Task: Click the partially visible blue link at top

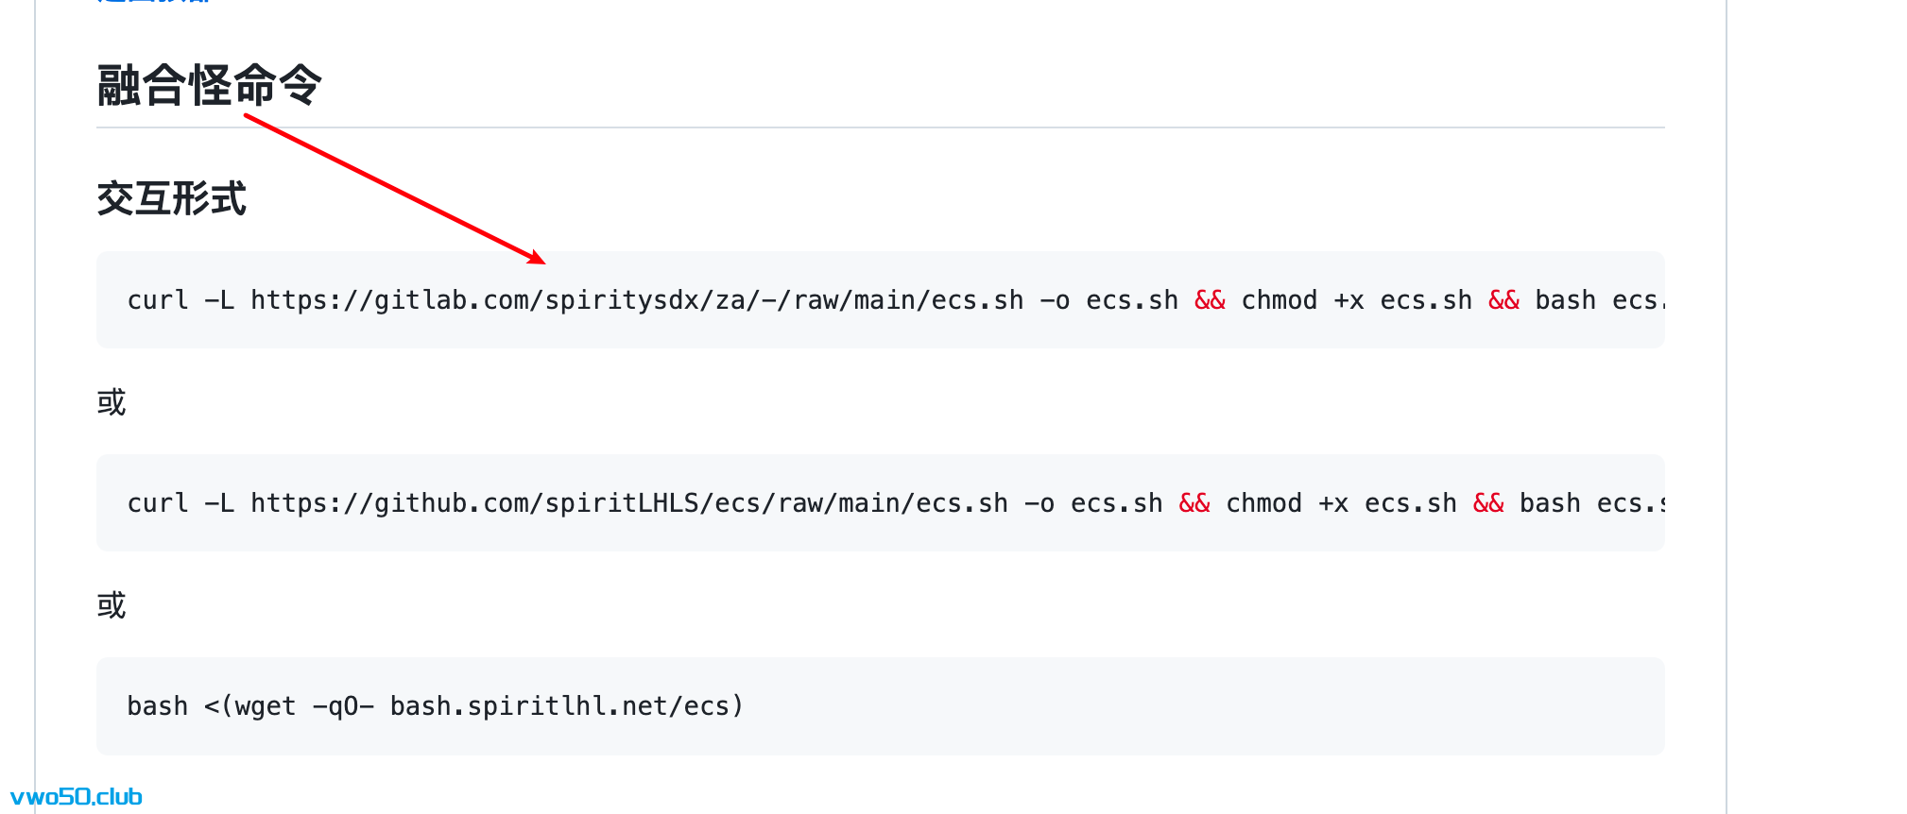Action: coord(153,2)
